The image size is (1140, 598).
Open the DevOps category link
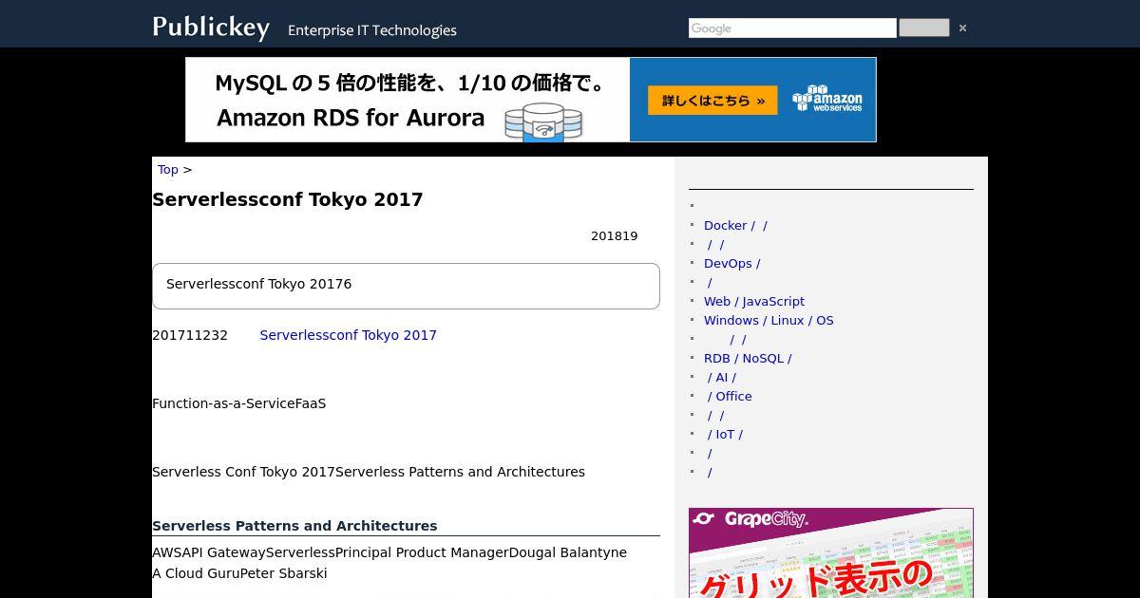click(x=731, y=264)
